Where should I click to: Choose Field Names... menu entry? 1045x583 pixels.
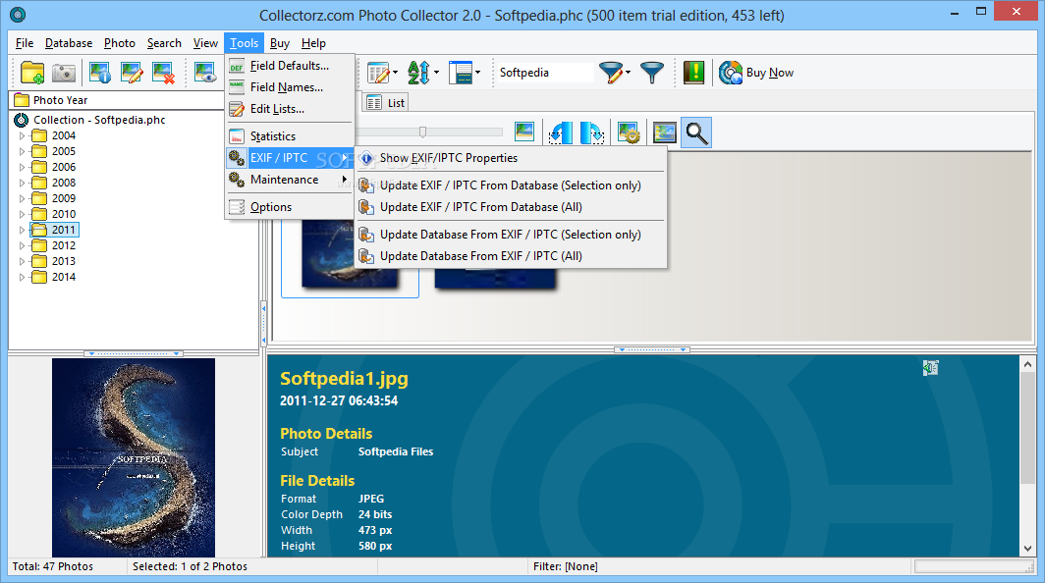coord(289,87)
